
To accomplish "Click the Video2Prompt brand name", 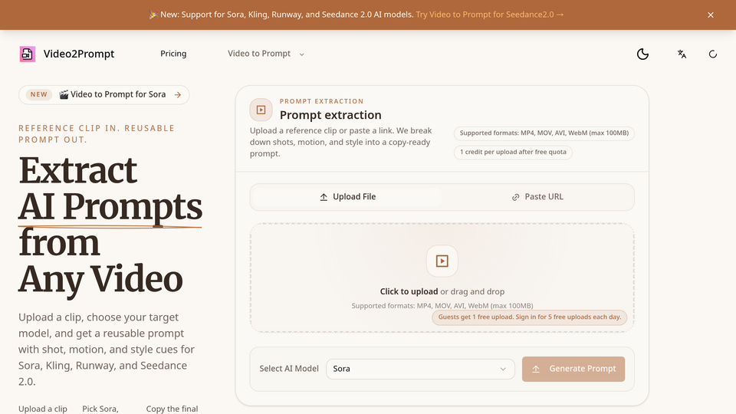I will (79, 54).
